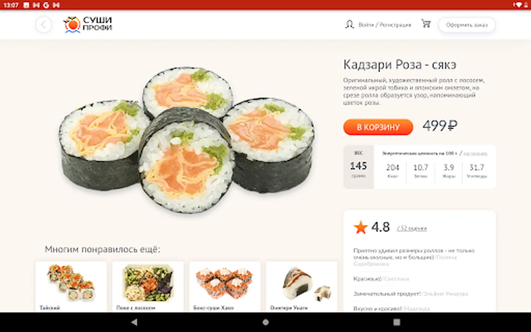
Task: Tap the 145 gram weight box
Action: click(x=358, y=167)
